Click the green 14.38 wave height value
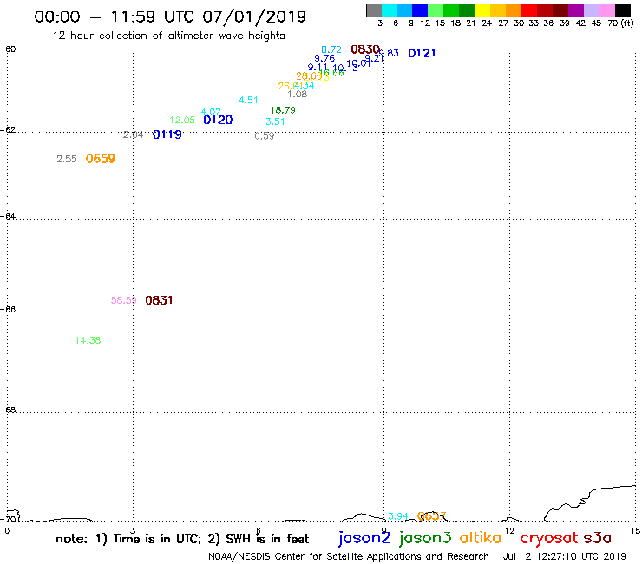 [88, 340]
